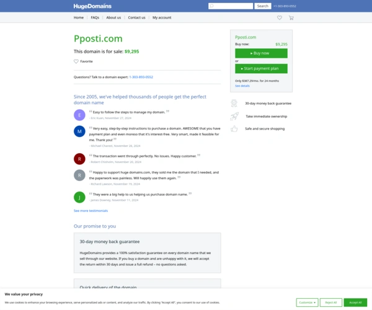Click the HugeDomains logo
The height and width of the screenshot is (310, 372).
[92, 6]
